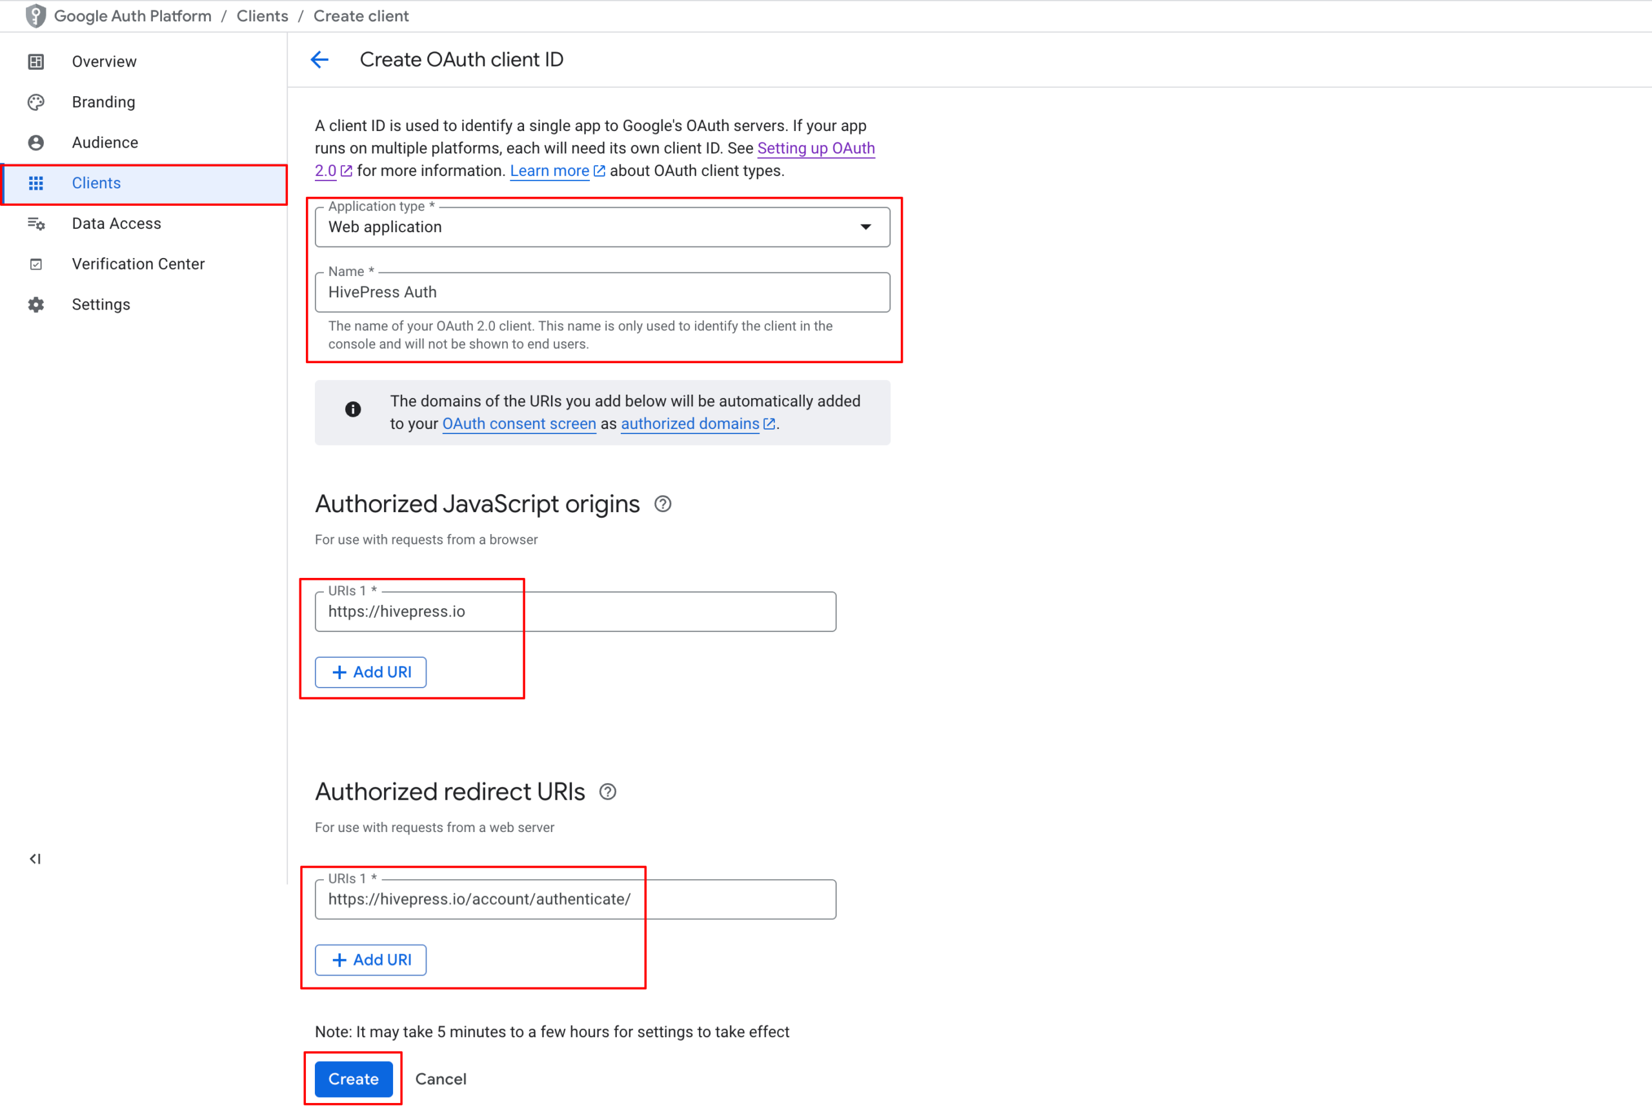Screen dimensions: 1652x1112
Task: Click "Clients" in the breadcrumb trail
Action: click(262, 15)
